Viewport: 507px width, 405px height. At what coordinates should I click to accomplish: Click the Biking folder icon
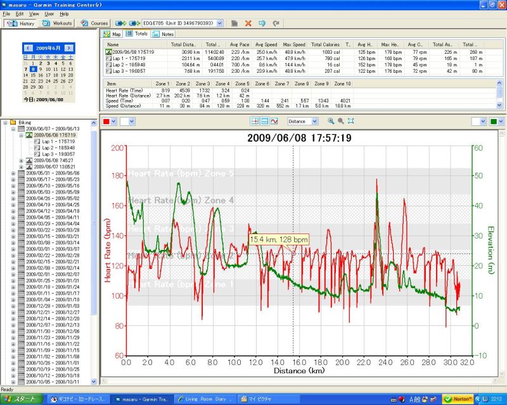click(13, 122)
